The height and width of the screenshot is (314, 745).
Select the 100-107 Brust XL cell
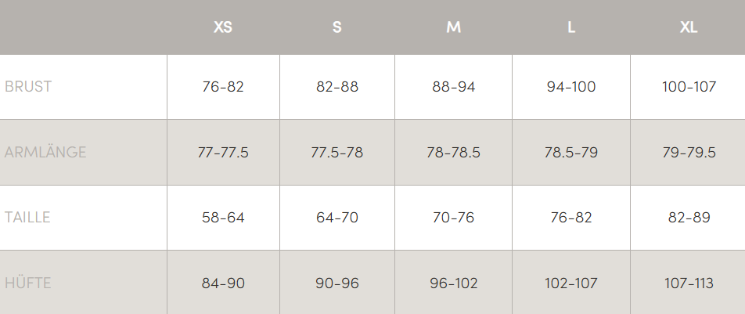[689, 87]
